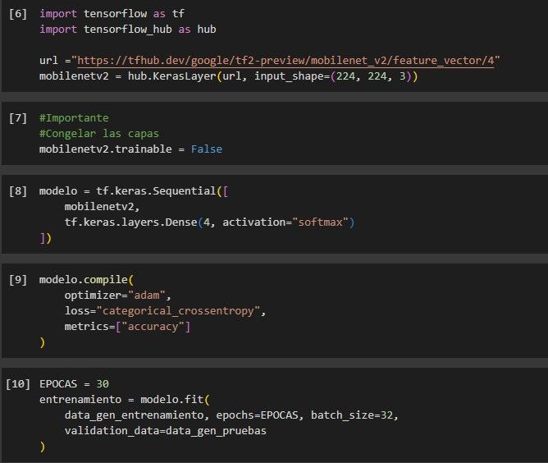Click the '#Congelar las capas' comment
The height and width of the screenshot is (463, 548).
click(x=99, y=134)
